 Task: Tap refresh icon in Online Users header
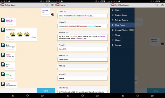click(46, 5)
